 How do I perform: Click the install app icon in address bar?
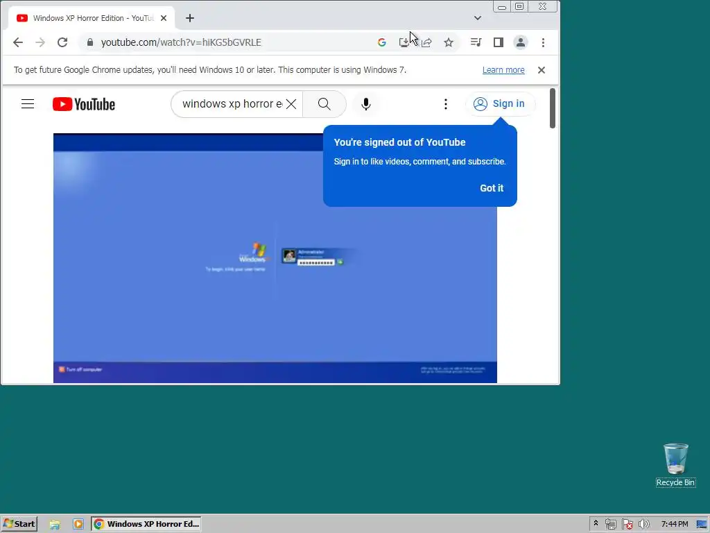tap(404, 42)
